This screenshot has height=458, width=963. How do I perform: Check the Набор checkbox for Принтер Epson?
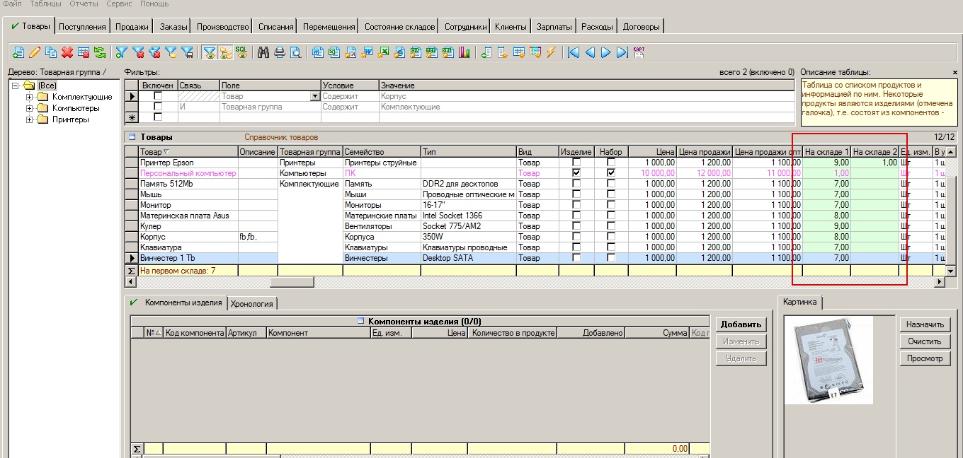coord(611,163)
